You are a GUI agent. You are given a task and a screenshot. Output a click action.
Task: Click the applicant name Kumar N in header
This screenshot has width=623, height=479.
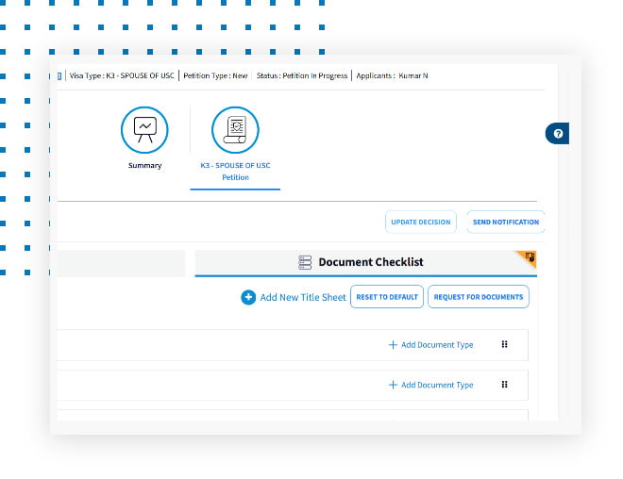click(x=413, y=75)
